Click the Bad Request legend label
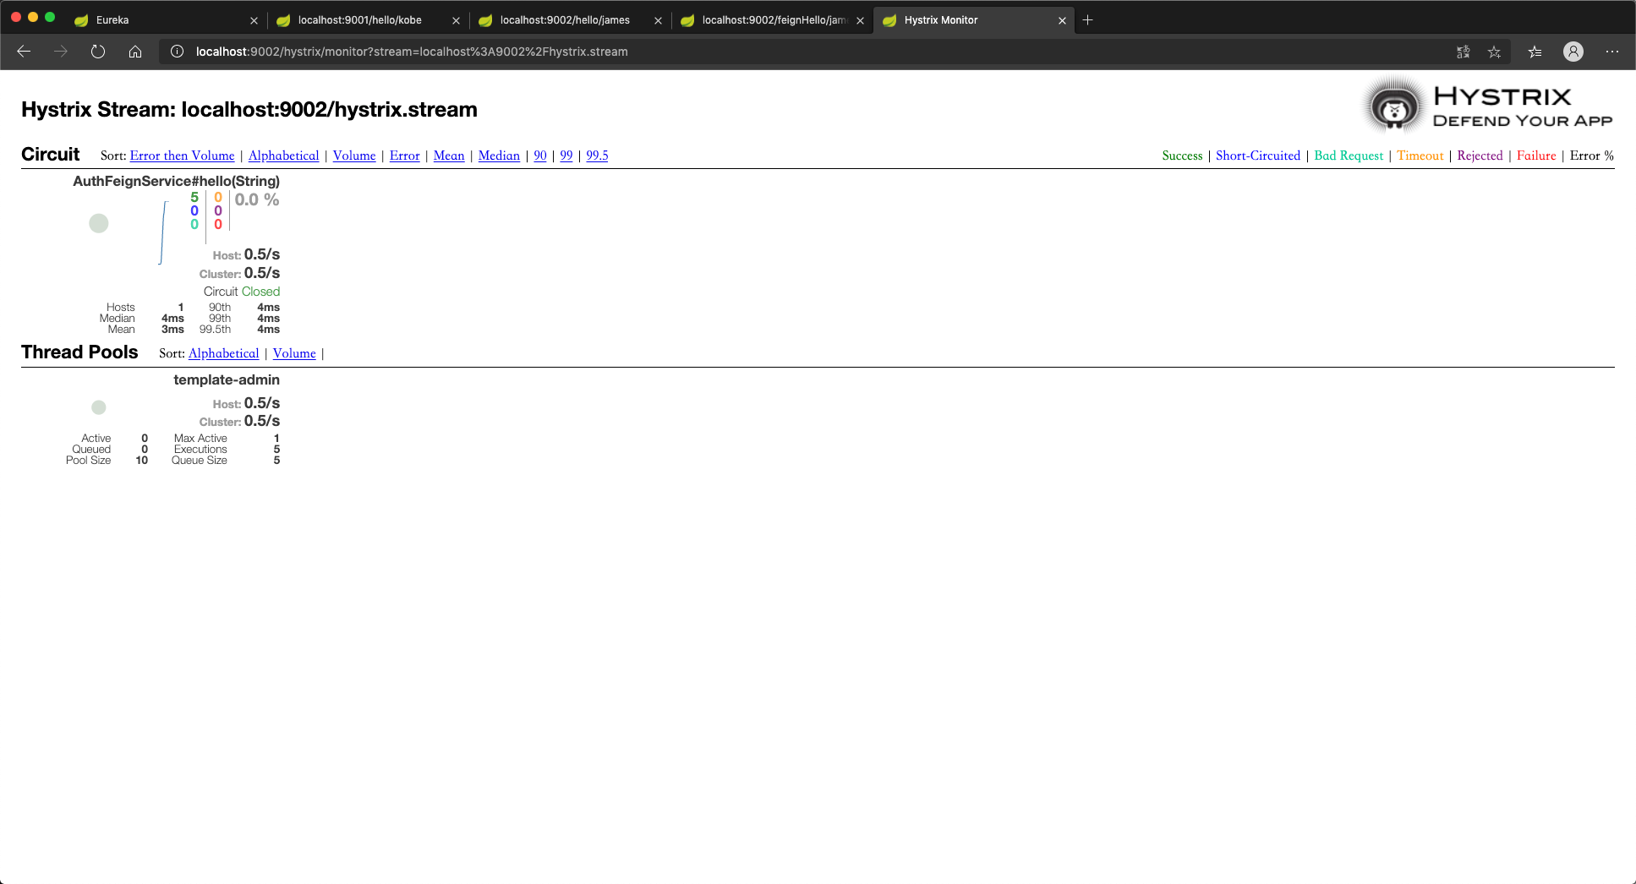The width and height of the screenshot is (1636, 884). 1349,156
